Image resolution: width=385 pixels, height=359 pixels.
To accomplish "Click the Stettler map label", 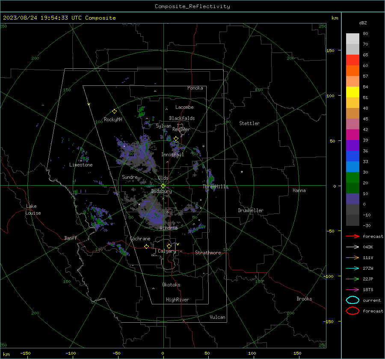I will pyautogui.click(x=249, y=123).
